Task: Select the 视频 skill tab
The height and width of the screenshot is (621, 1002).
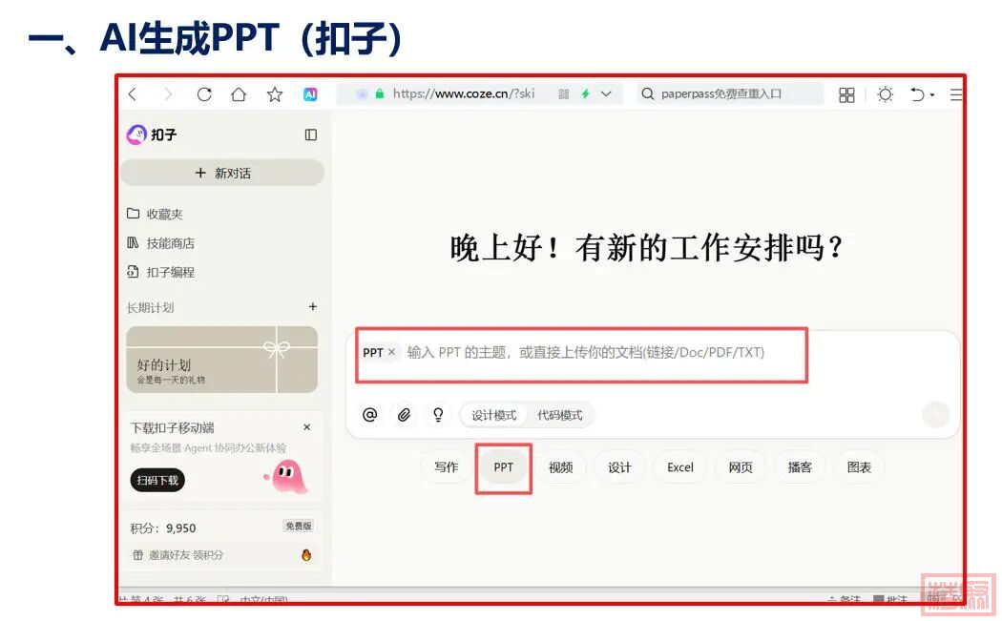Action: [560, 467]
